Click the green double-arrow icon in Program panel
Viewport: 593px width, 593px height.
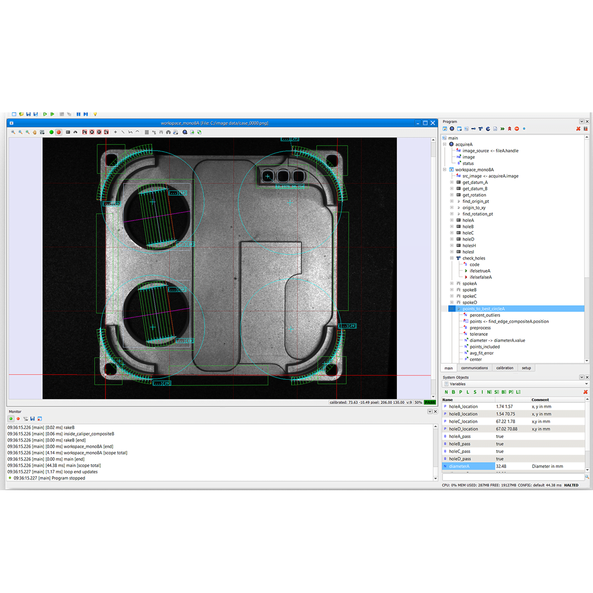pyautogui.click(x=502, y=129)
